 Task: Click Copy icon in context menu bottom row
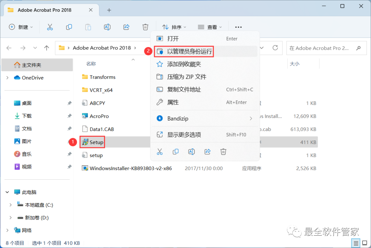tap(176, 152)
